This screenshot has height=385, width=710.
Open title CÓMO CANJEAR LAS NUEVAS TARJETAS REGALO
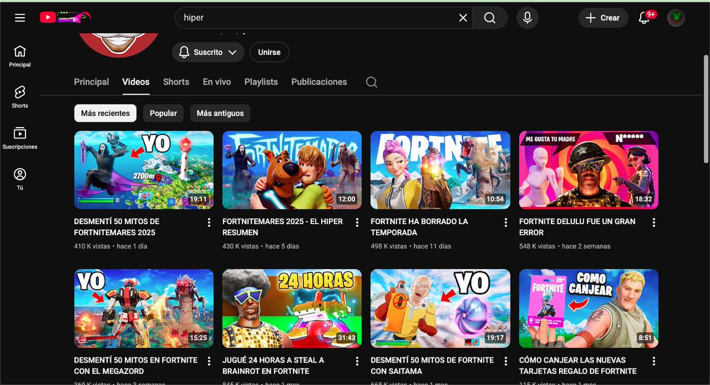click(578, 365)
